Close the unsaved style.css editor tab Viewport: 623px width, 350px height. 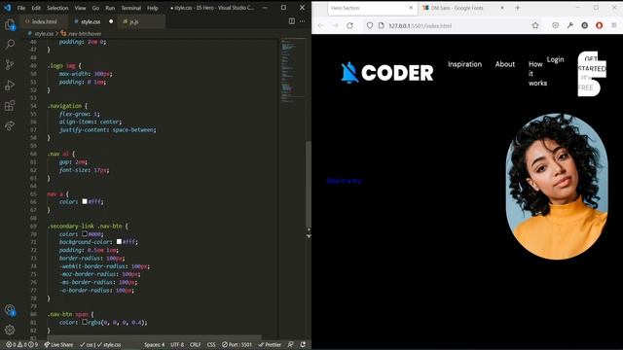pos(111,21)
